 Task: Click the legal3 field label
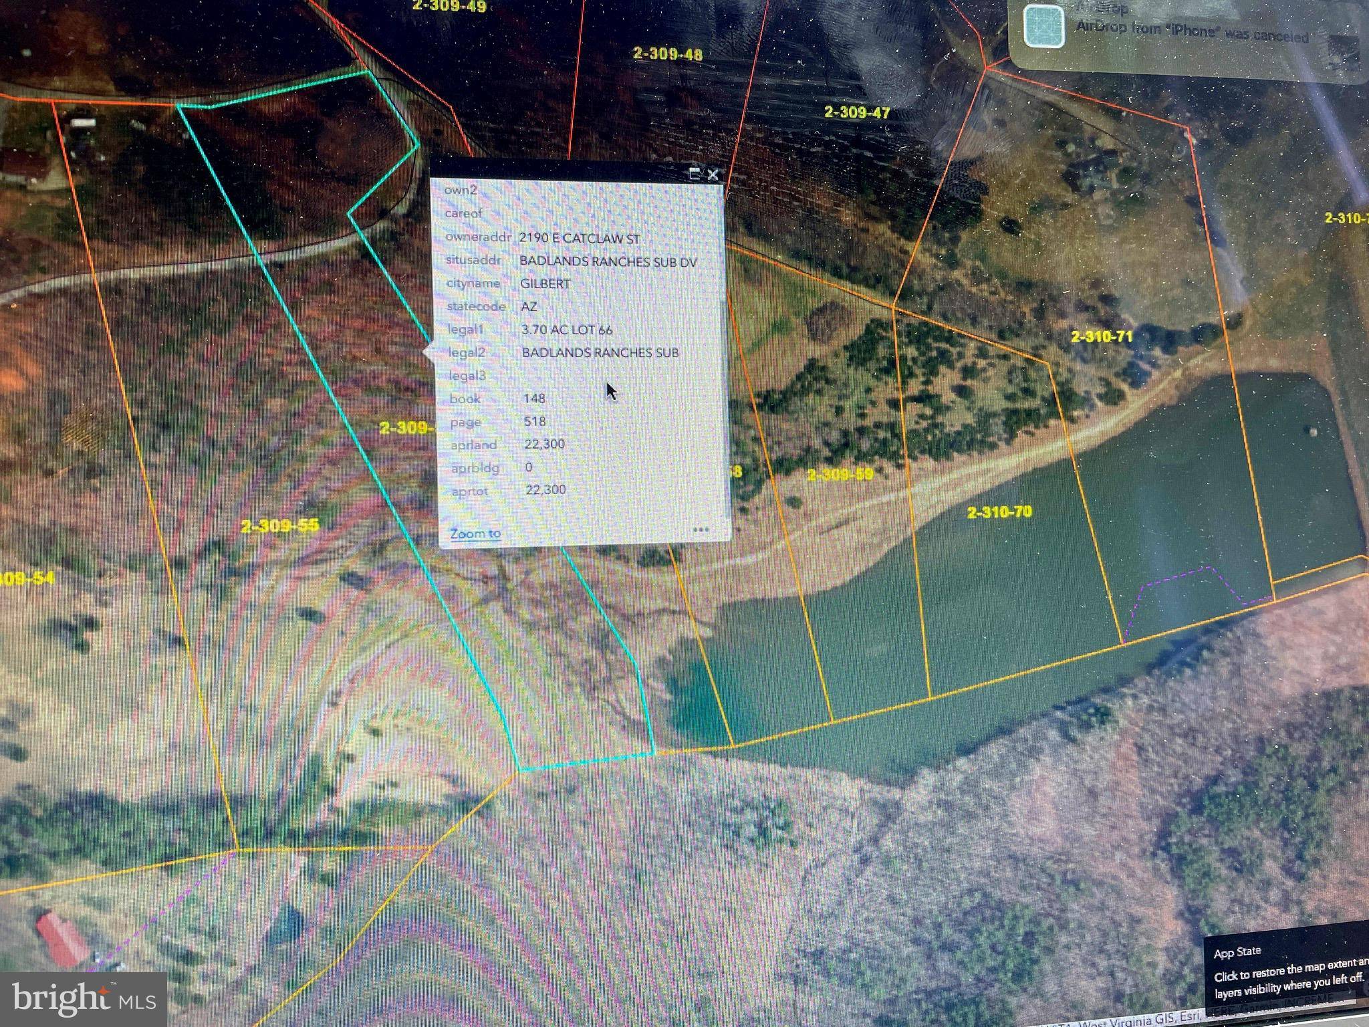coord(467,376)
